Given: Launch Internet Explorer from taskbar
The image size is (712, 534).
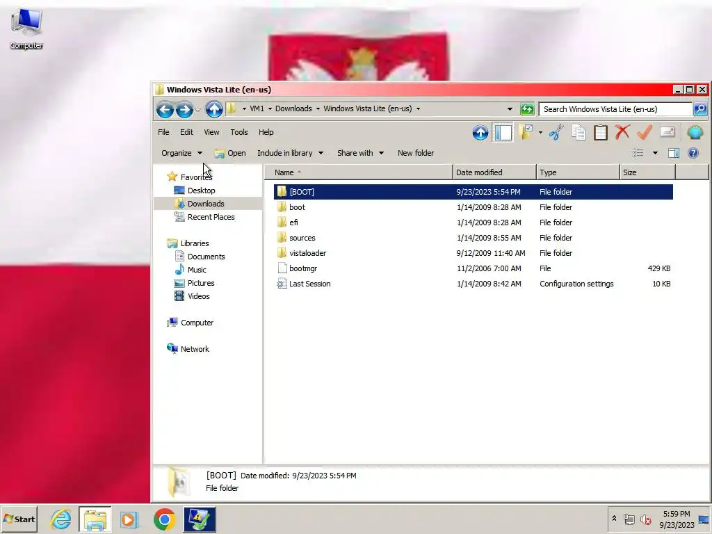Looking at the screenshot, I should 60,519.
